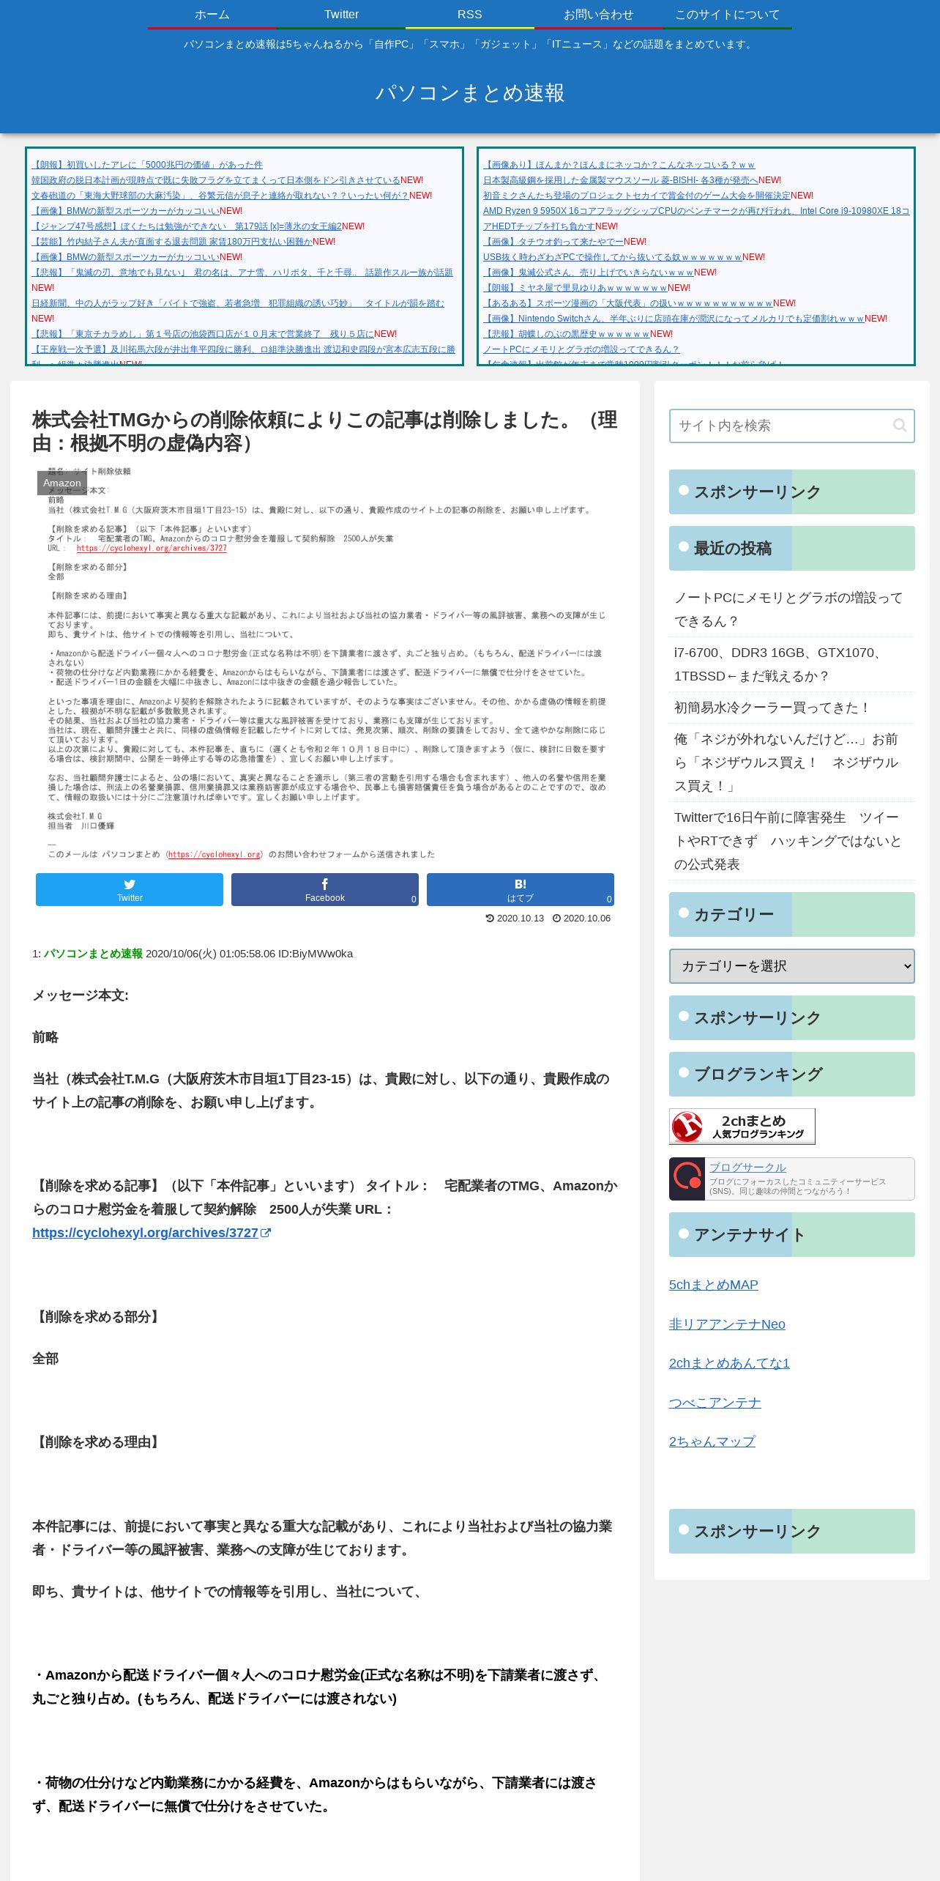Open headline 【画像】タチウオ釣って来たやでー
The image size is (940, 1881).
(553, 242)
